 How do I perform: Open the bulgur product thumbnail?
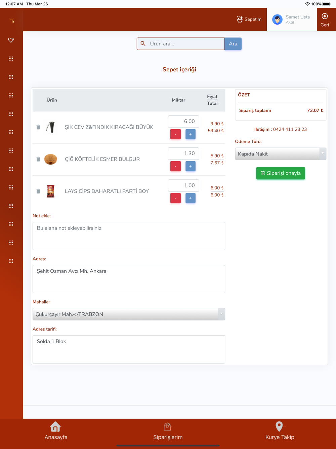point(51,159)
